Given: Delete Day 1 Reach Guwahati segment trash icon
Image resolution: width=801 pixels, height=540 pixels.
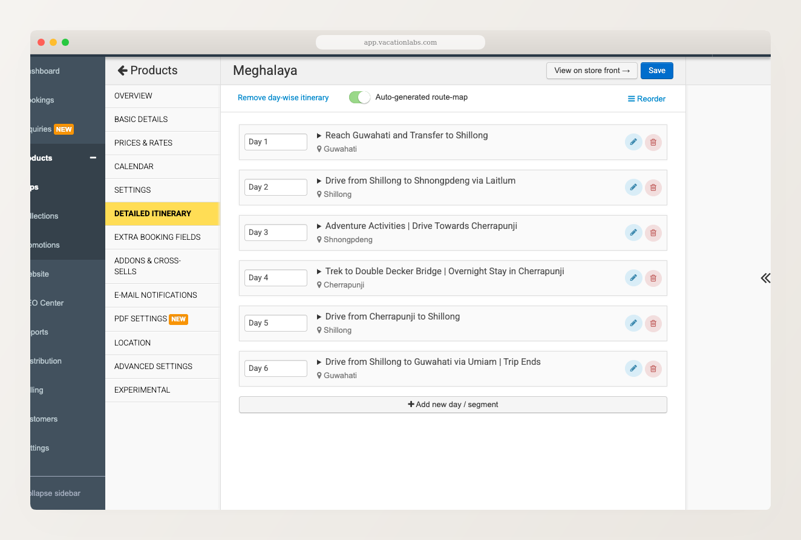Looking at the screenshot, I should tap(653, 143).
